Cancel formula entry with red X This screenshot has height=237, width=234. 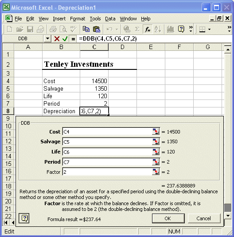(57, 39)
